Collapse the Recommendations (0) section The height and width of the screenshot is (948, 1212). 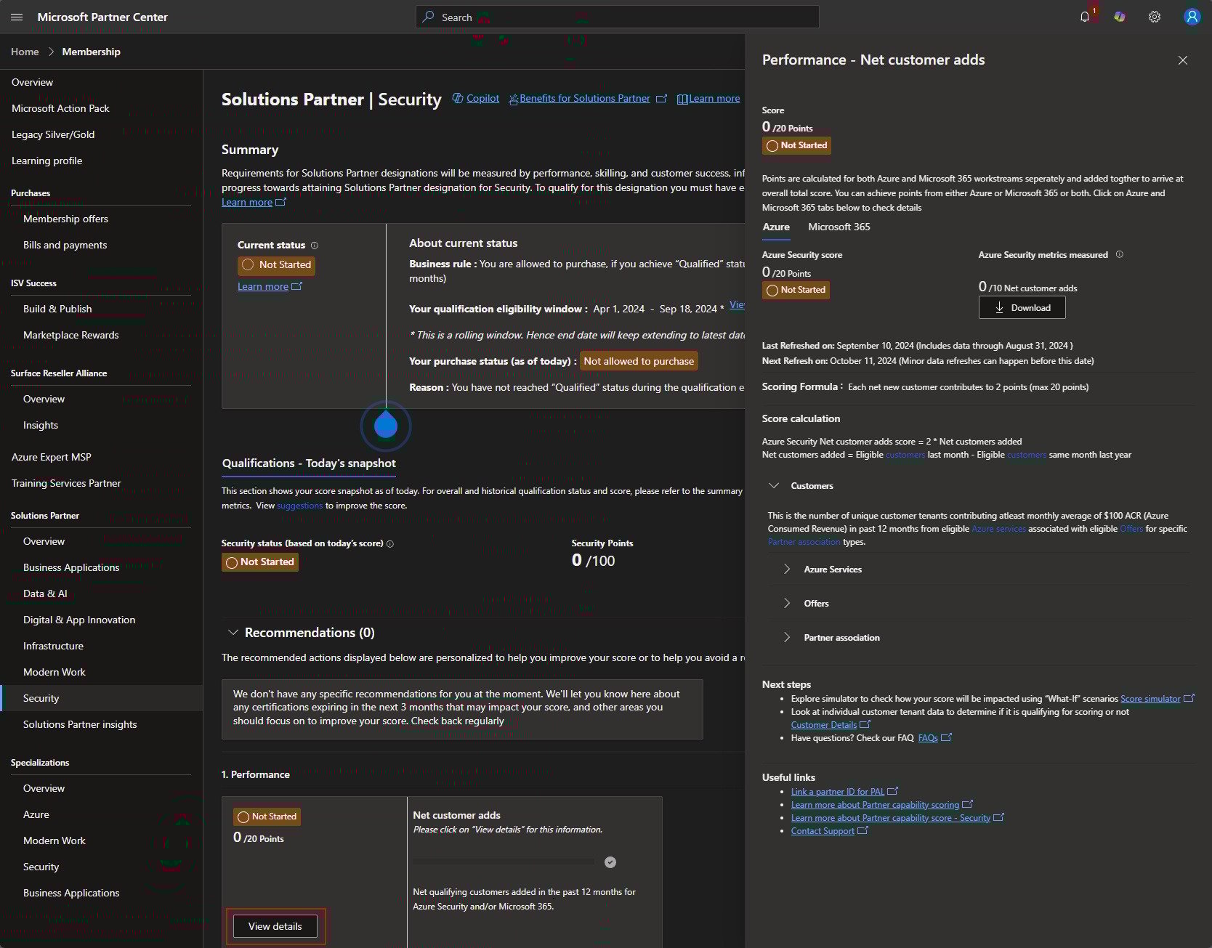pos(233,633)
